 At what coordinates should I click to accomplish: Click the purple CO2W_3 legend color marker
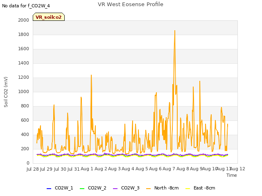click(x=115, y=189)
